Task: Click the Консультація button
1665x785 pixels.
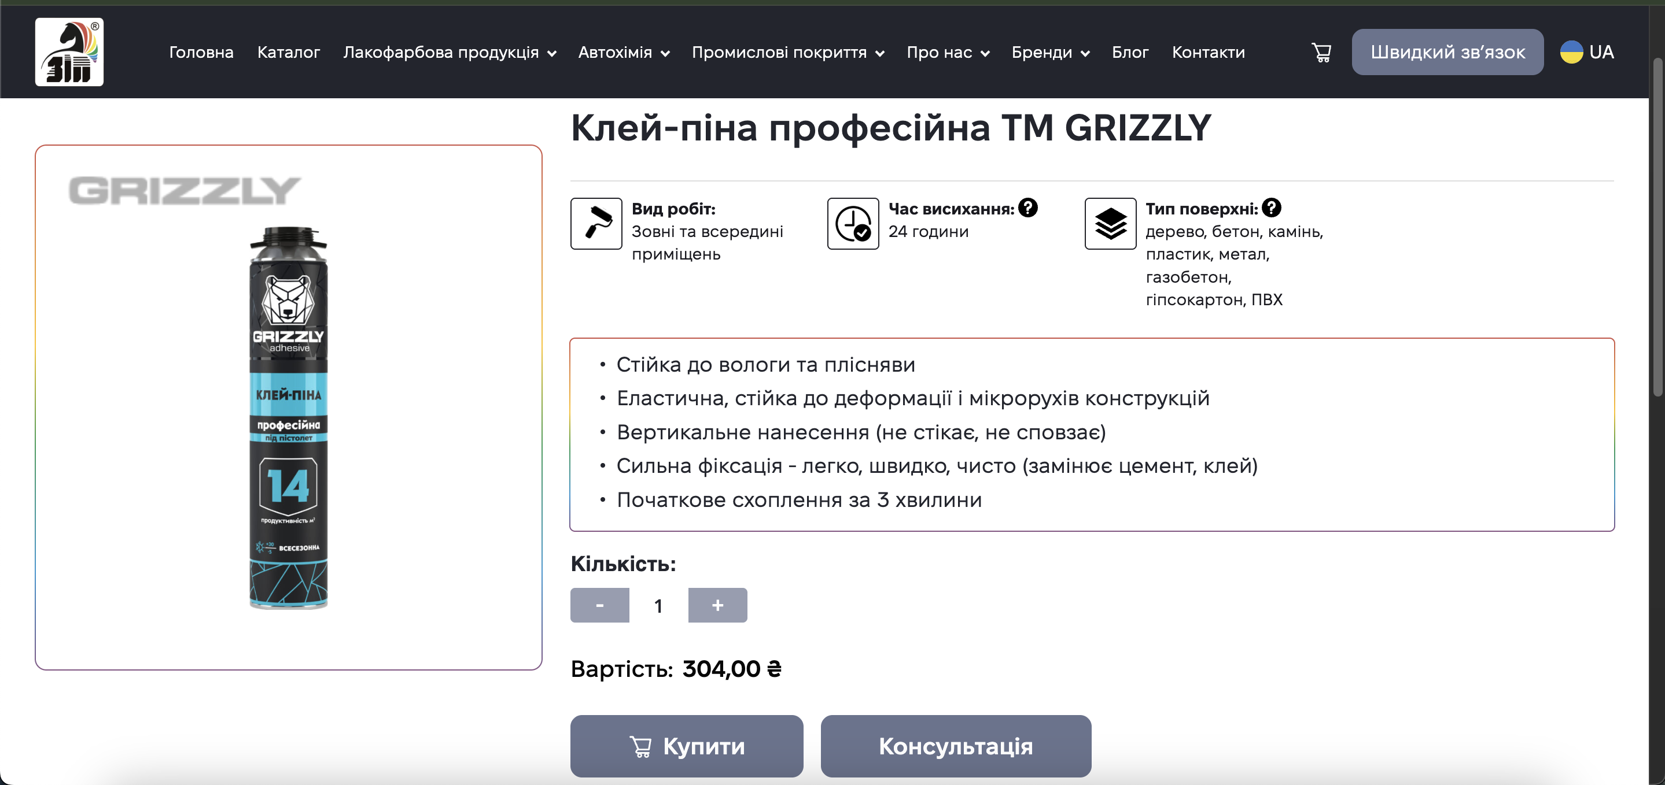Action: 955,746
